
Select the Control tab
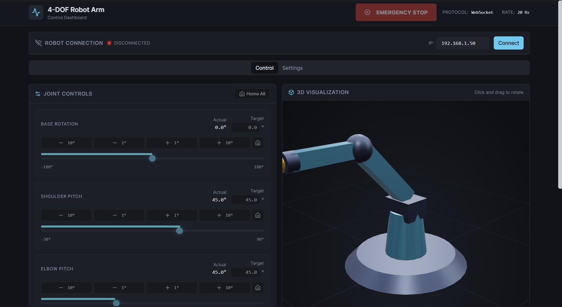(x=264, y=68)
